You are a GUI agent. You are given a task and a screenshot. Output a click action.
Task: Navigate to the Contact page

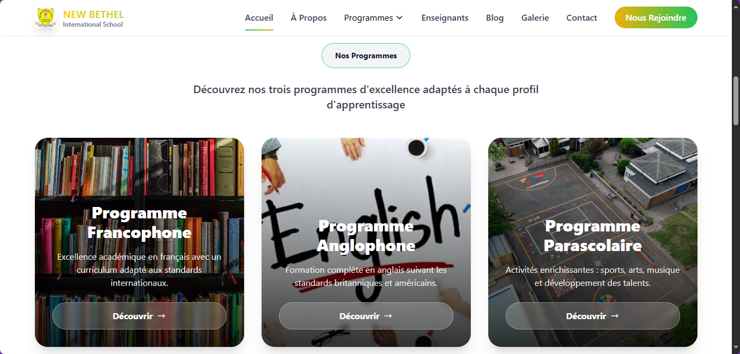coord(582,18)
